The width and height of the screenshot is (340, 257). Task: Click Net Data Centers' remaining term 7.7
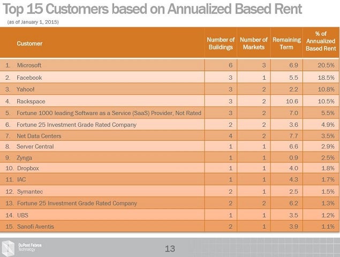point(293,136)
